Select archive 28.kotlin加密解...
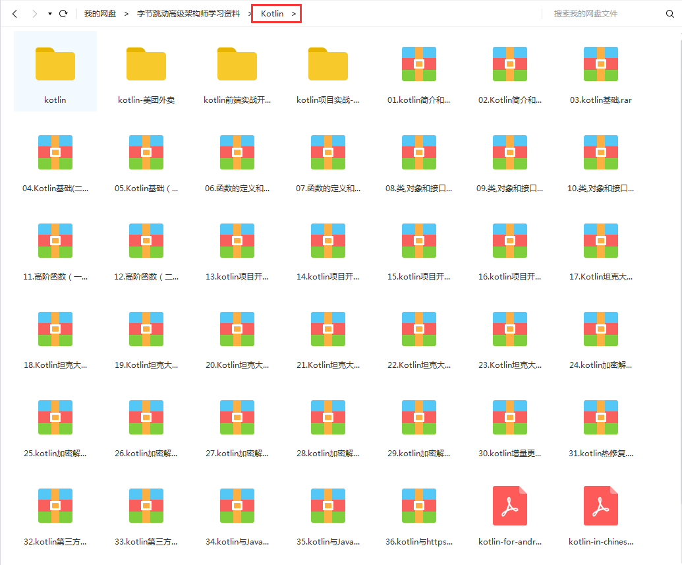 pos(328,425)
